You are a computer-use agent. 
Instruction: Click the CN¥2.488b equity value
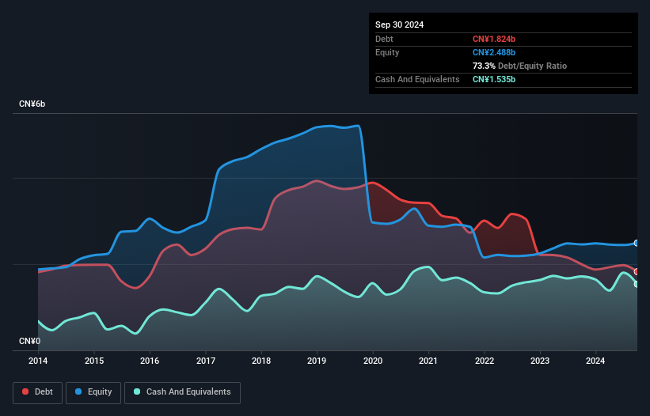tap(494, 52)
